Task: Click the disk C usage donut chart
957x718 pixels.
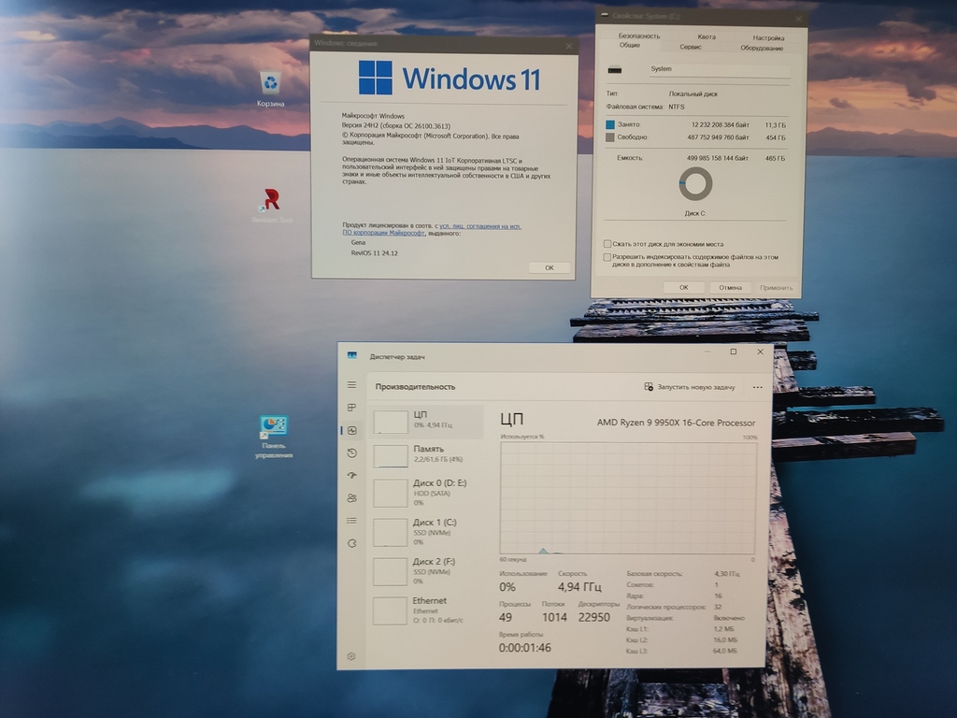Action: [695, 184]
